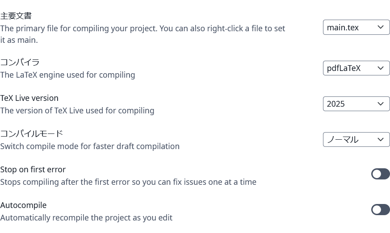Click the TeX Live version heading

click(29, 98)
